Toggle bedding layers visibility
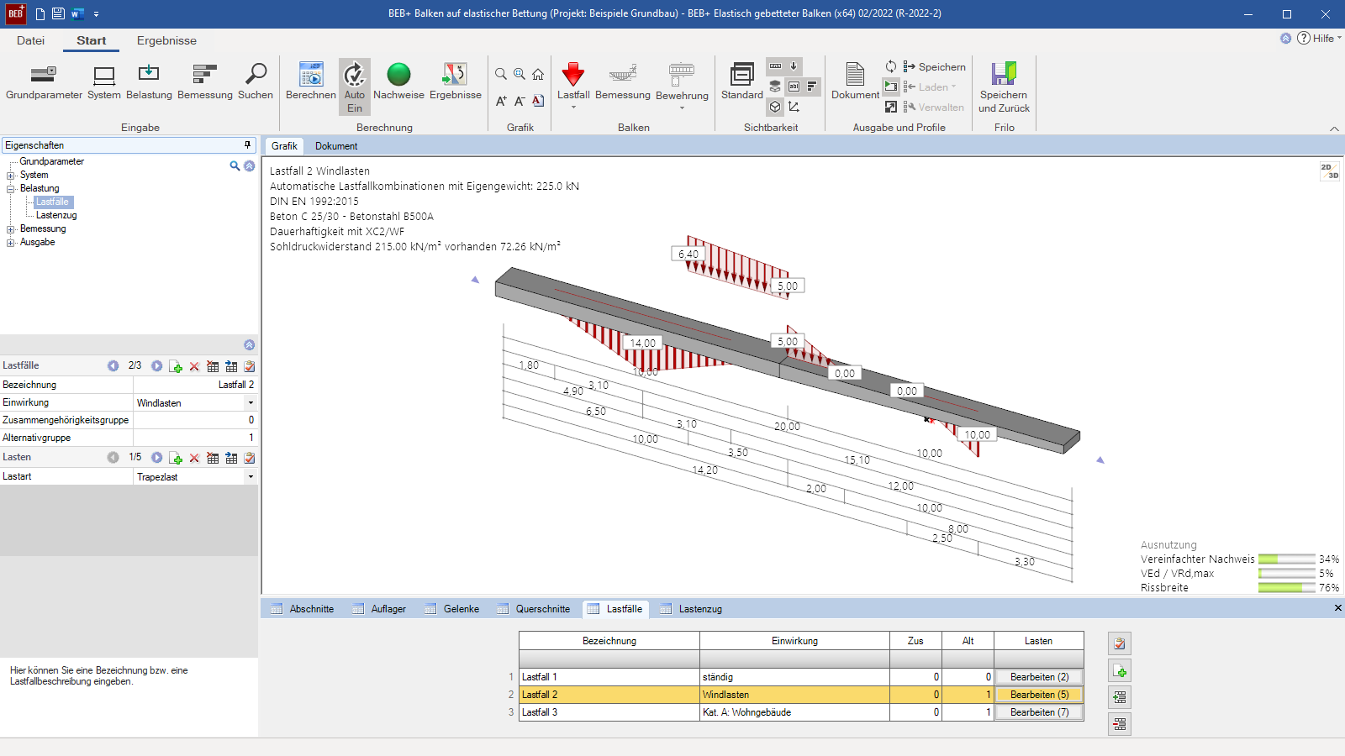This screenshot has width=1345, height=756. [x=775, y=87]
